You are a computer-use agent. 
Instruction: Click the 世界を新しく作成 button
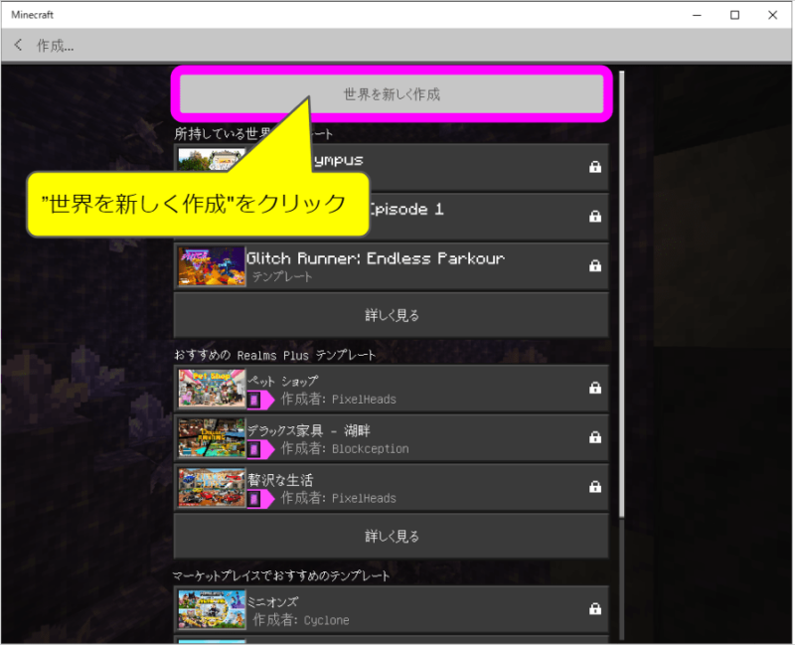click(x=392, y=94)
